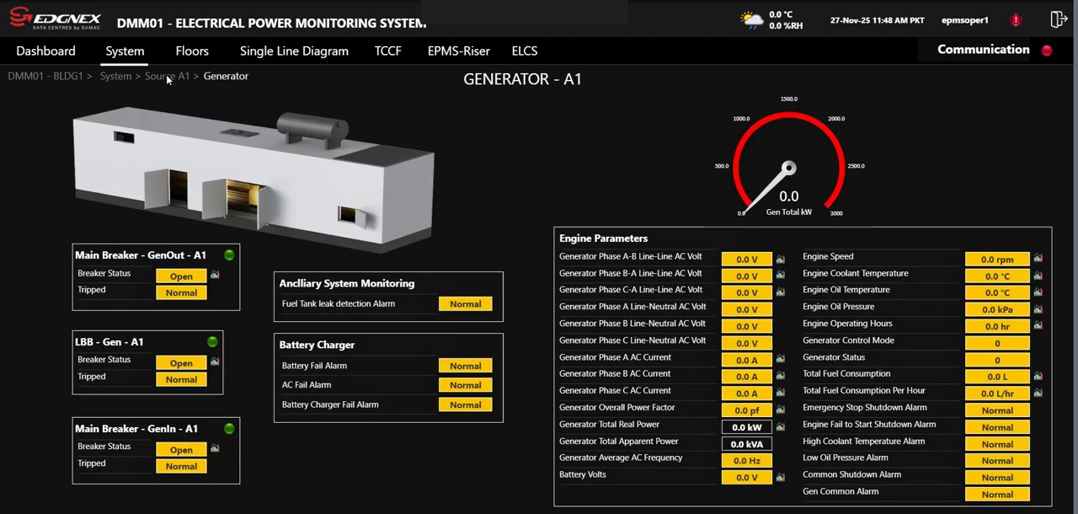Viewport: 1078px width, 514px height.
Task: Open the Single Line Diagram tab
Action: point(294,51)
